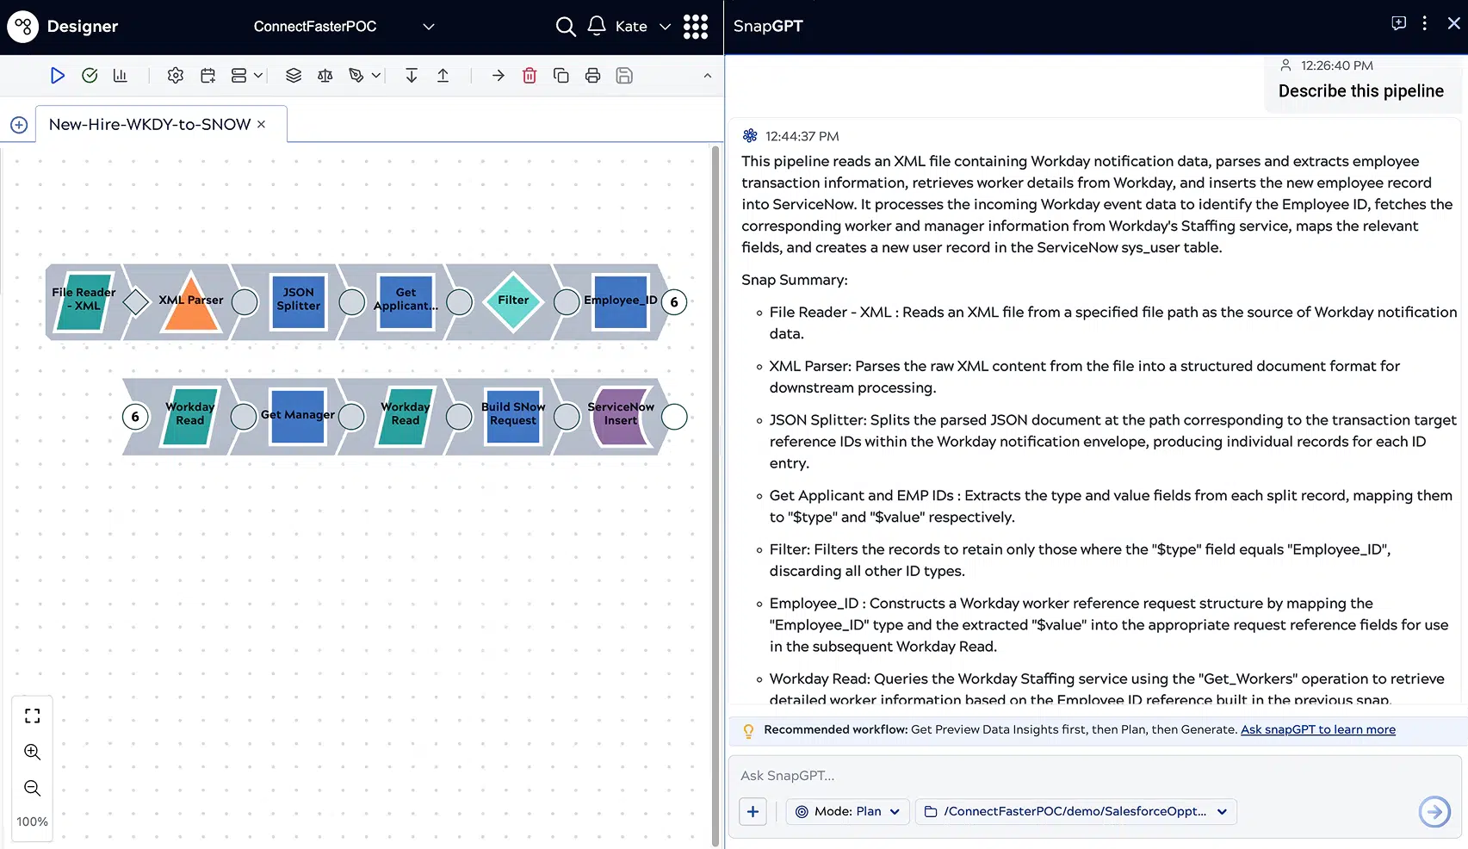Click the 'Snap Summary:' text
1468x849 pixels.
pos(794,280)
